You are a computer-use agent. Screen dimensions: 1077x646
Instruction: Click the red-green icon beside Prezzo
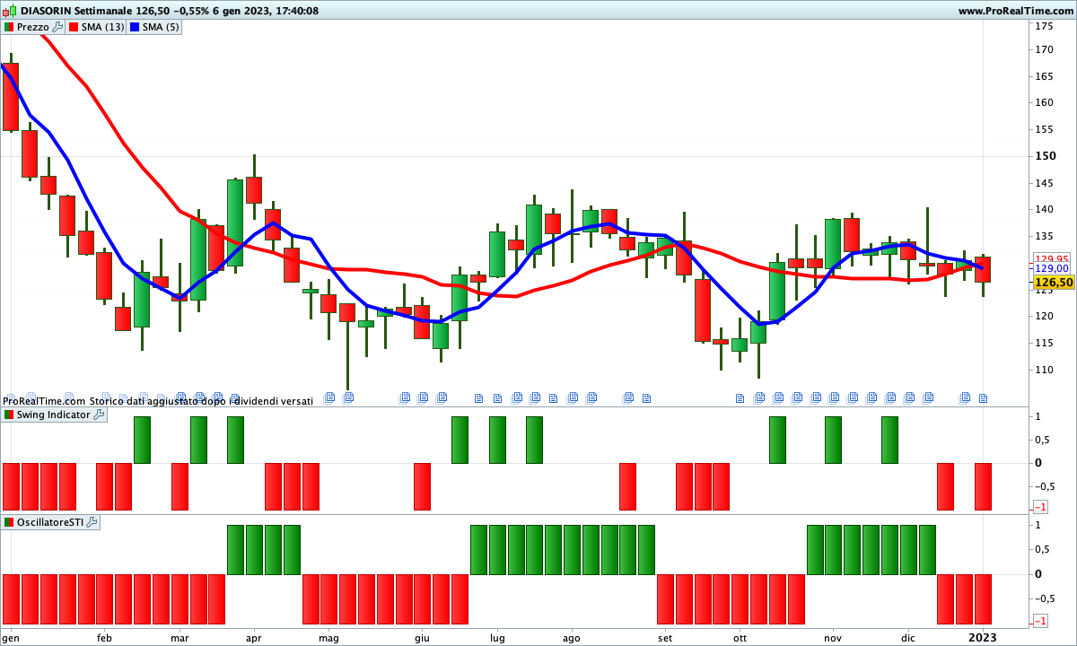(x=8, y=27)
